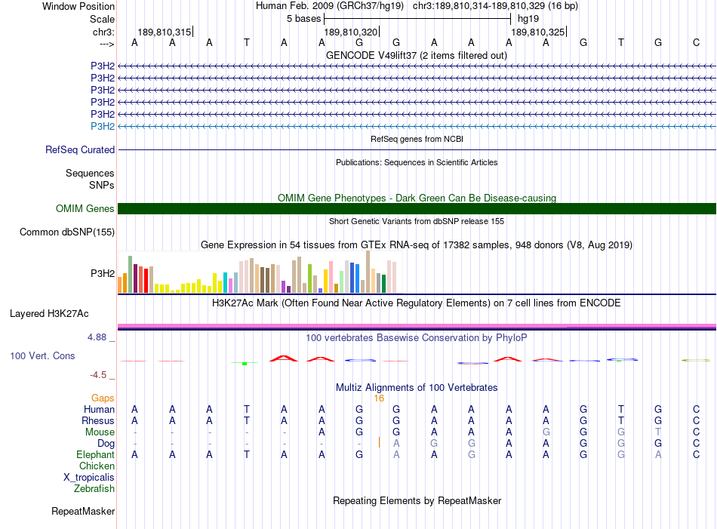Viewport: 717px width, 529px height.
Task: Click the orange 16 gap count marker
Action: pos(379,398)
